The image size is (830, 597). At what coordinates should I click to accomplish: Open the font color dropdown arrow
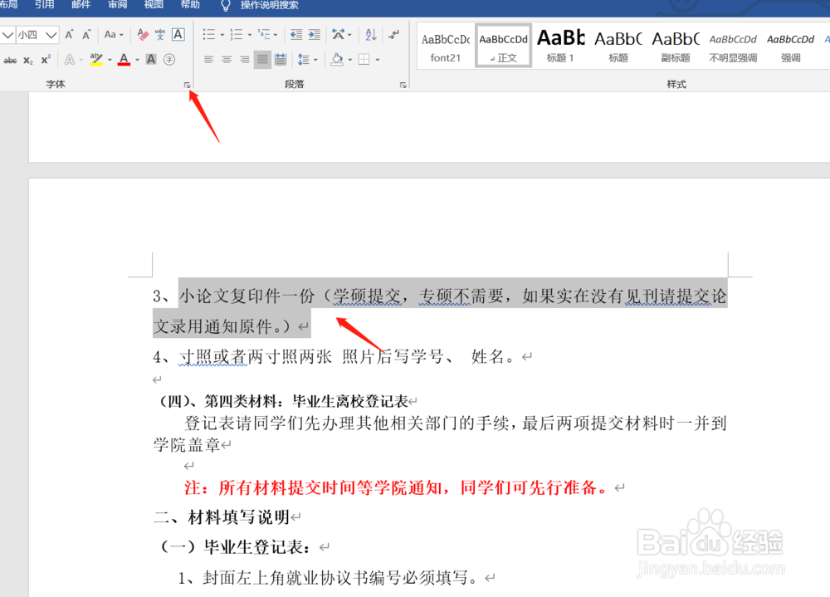point(138,60)
